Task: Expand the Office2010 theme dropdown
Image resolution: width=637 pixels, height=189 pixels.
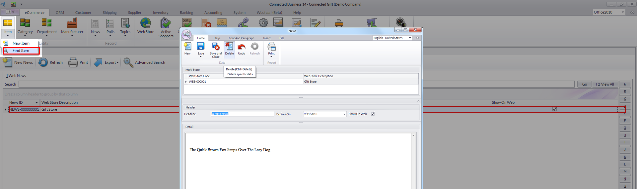Action: [623, 12]
